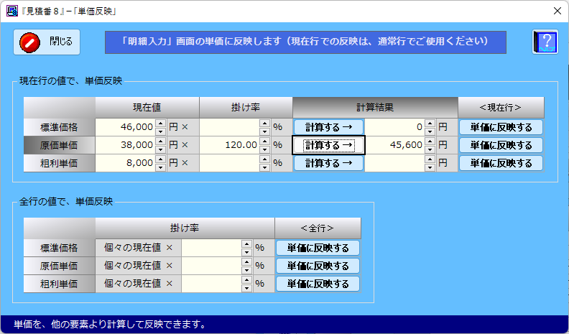
Task: Click all-rows 標準価格 rate input field
Action: pos(211,248)
